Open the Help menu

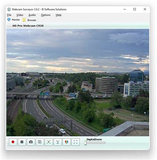tap(59, 15)
